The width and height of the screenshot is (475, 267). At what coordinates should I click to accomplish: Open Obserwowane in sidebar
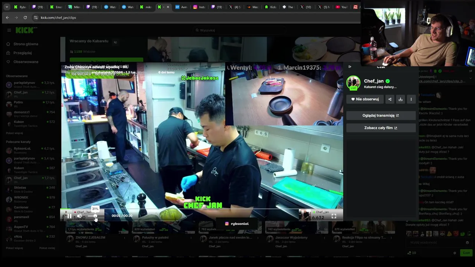[26, 62]
